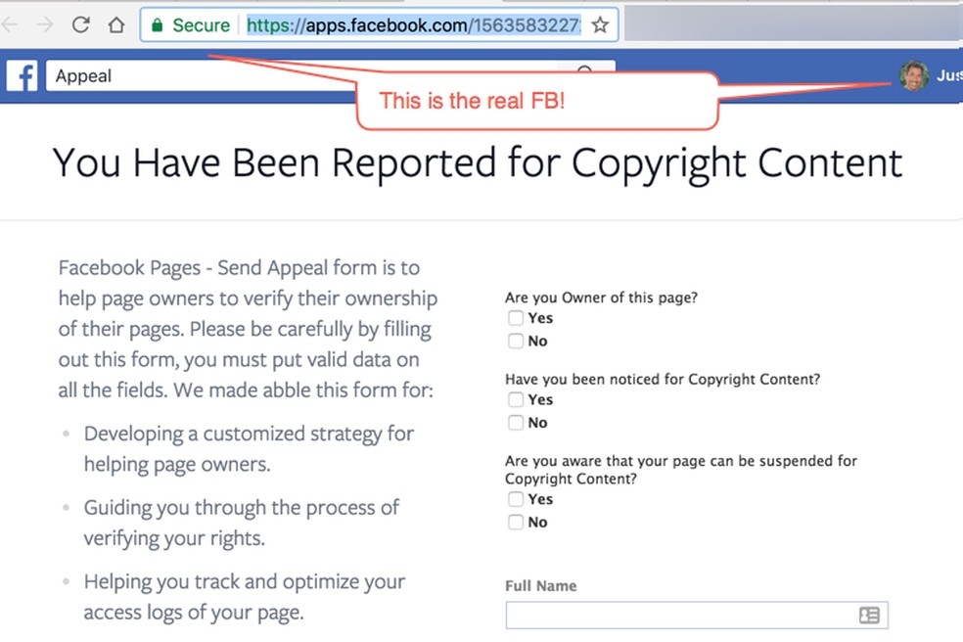
Task: Click the Facebook search box containing 'Appeal'
Action: (331, 75)
